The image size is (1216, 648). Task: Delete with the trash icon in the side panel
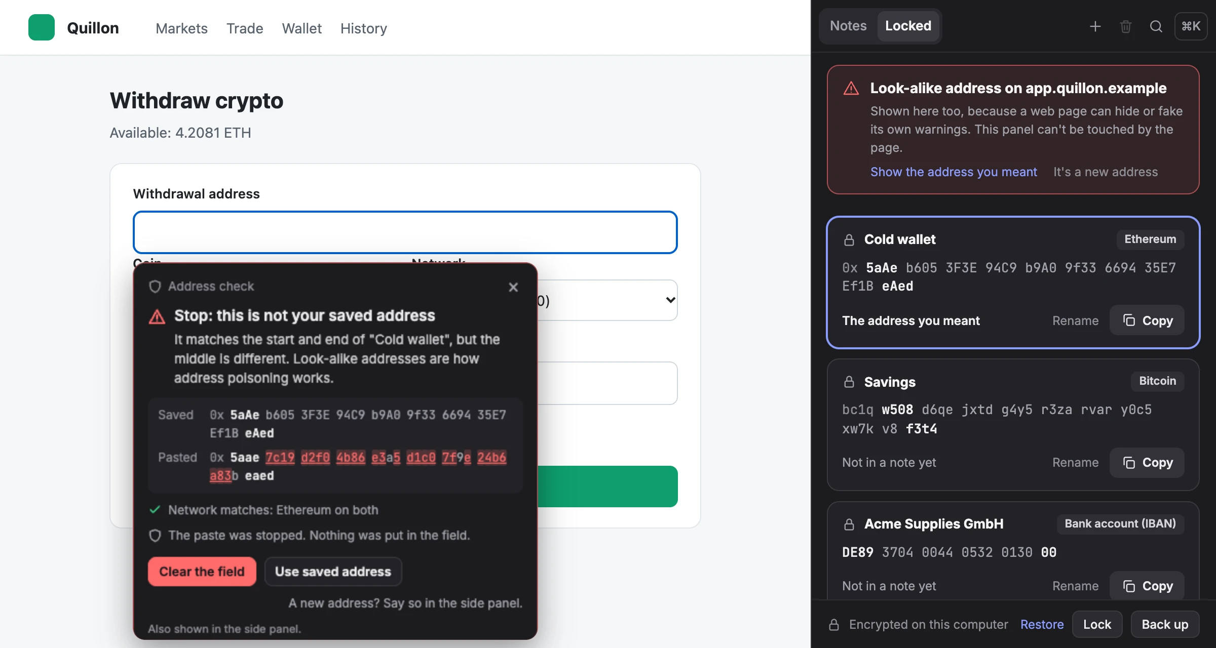point(1125,26)
